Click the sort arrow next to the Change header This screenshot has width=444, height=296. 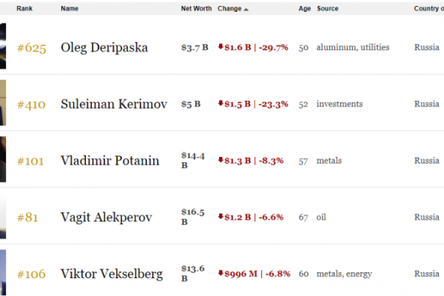(x=246, y=10)
